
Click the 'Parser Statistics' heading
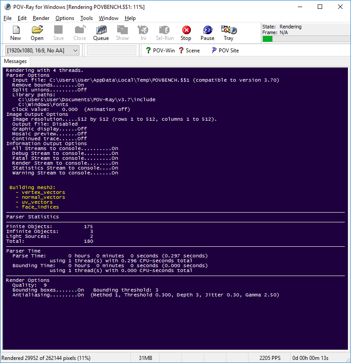(32, 217)
